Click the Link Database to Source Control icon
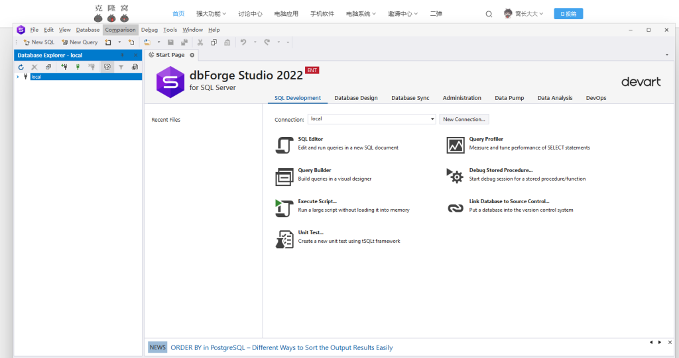This screenshot has width=679, height=358. click(x=455, y=208)
